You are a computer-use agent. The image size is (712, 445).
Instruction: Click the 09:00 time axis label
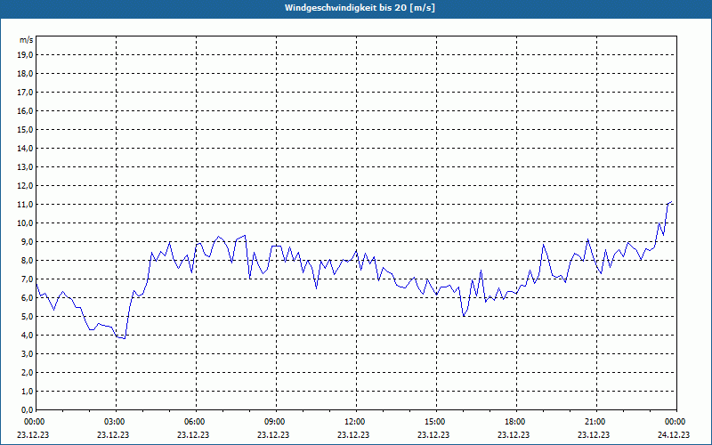pyautogui.click(x=275, y=422)
